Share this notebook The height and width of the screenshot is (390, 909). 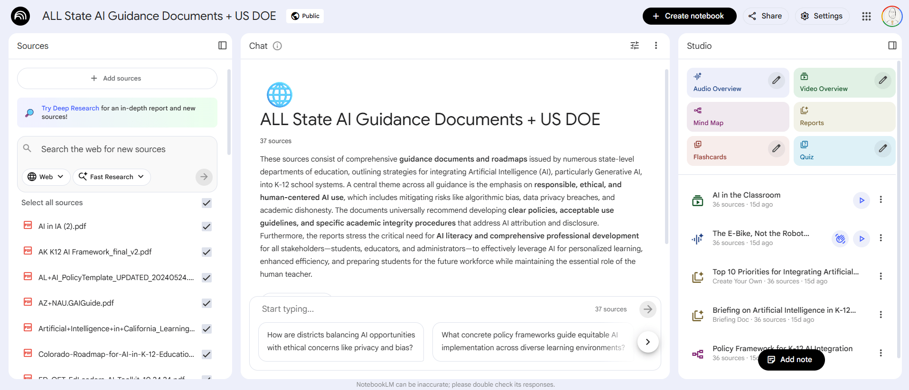click(x=766, y=16)
